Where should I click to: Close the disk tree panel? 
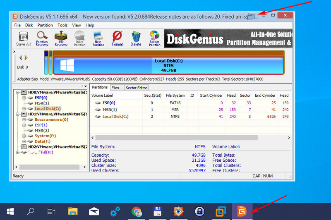86,86
